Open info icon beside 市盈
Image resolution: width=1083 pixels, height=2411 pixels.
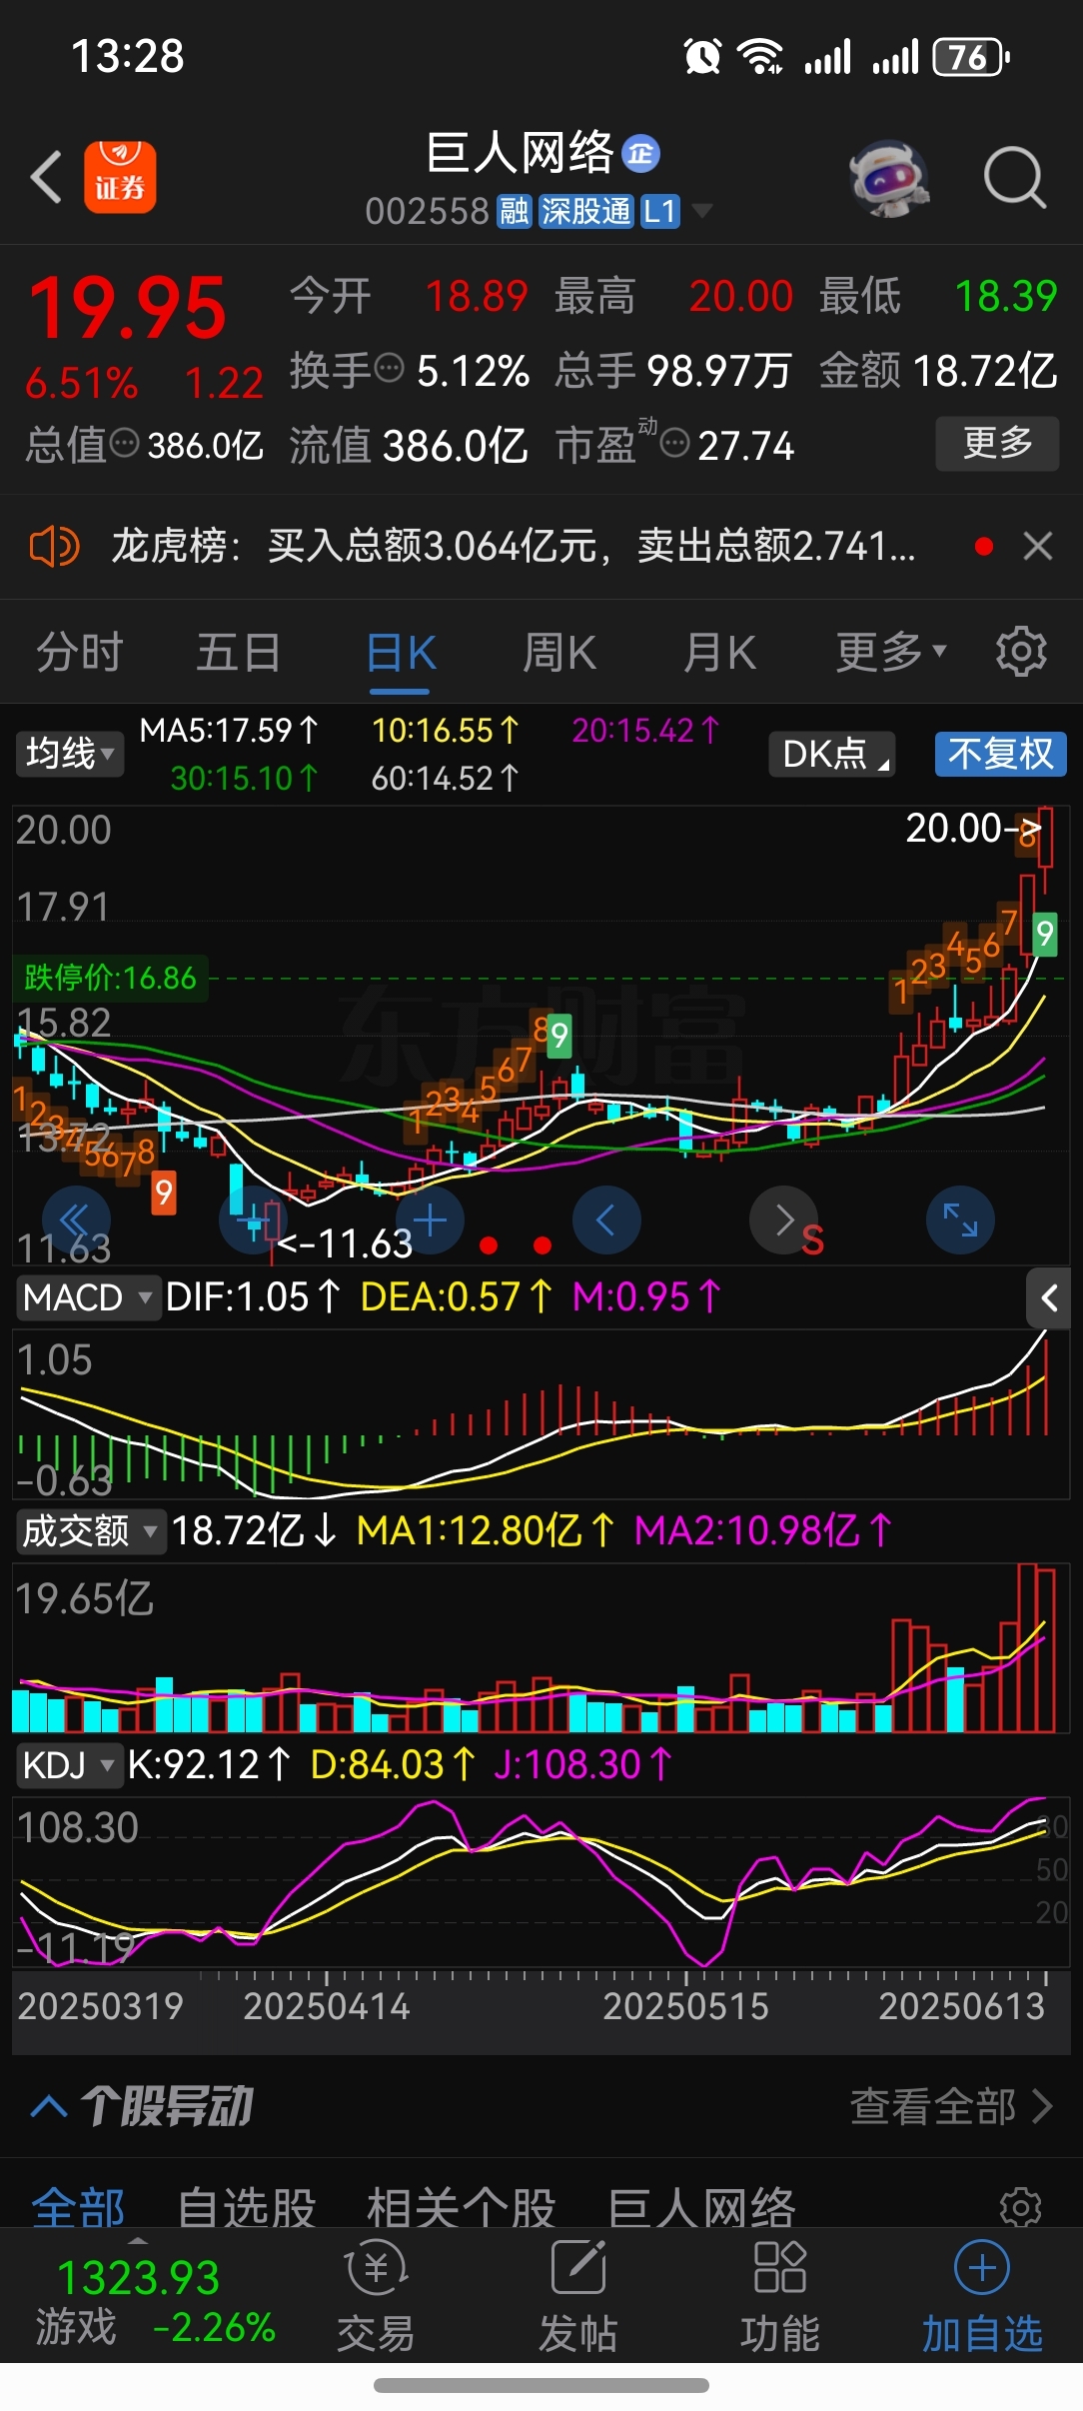coord(676,443)
